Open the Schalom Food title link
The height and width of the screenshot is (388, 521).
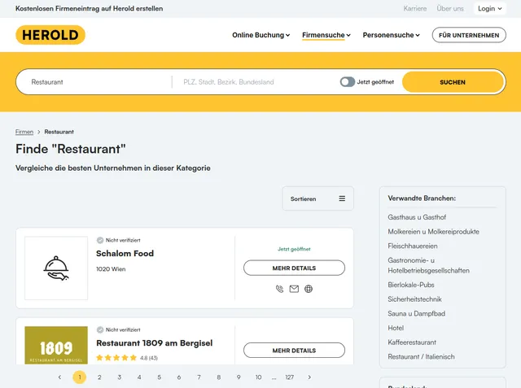(x=125, y=253)
